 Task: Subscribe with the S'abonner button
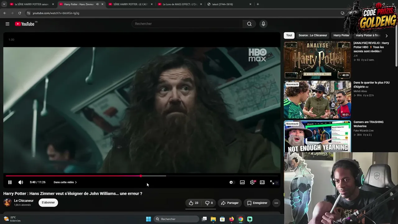coord(48,203)
